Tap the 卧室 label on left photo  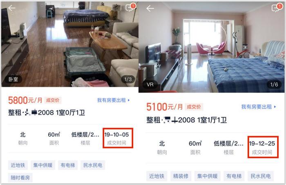(x=13, y=79)
